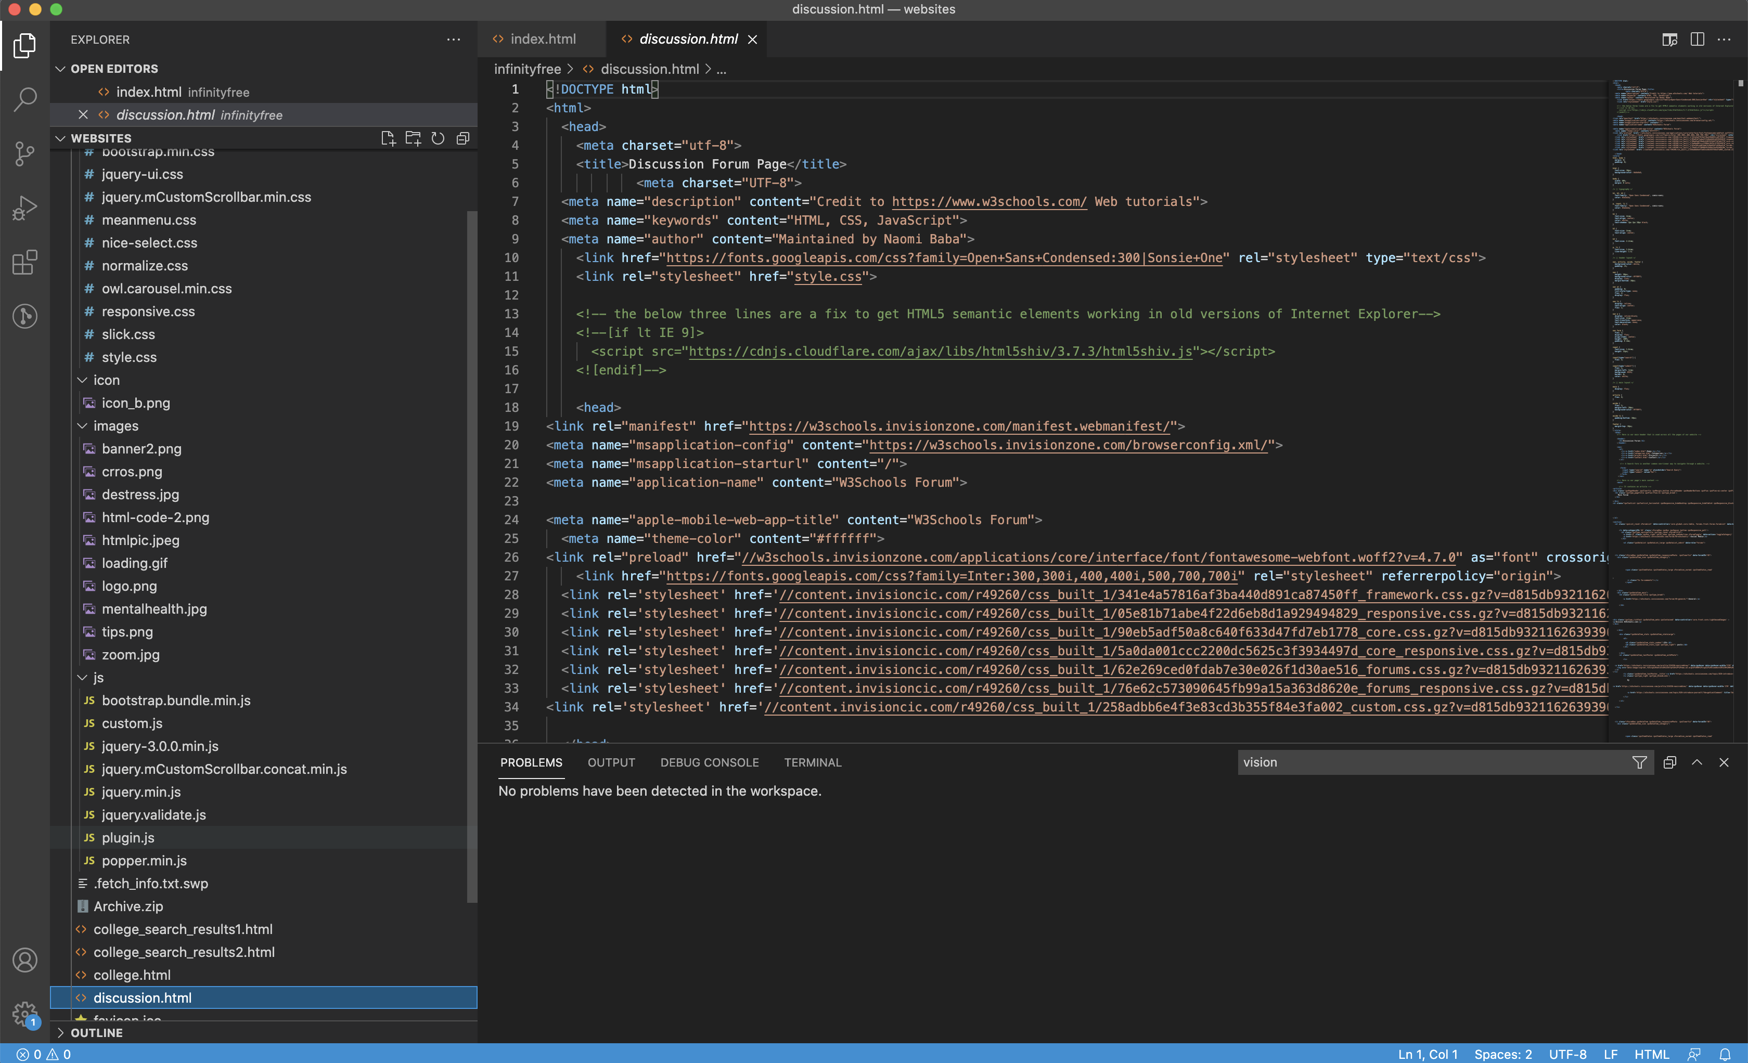
Task: Open the TERMINAL panel tab
Action: [x=812, y=762]
